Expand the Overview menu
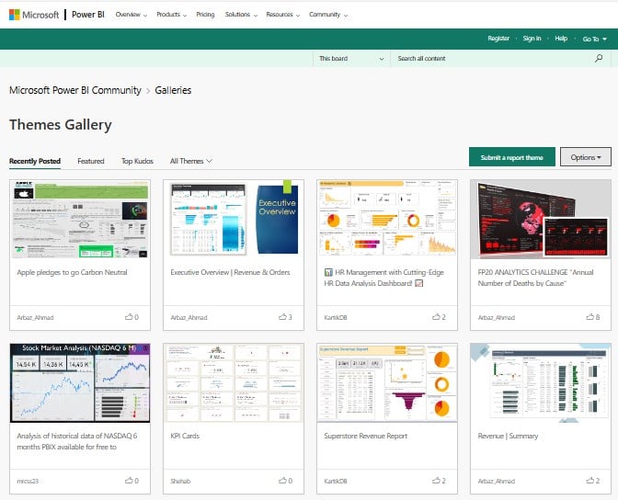Screen dimensions: 618x500 click(132, 15)
